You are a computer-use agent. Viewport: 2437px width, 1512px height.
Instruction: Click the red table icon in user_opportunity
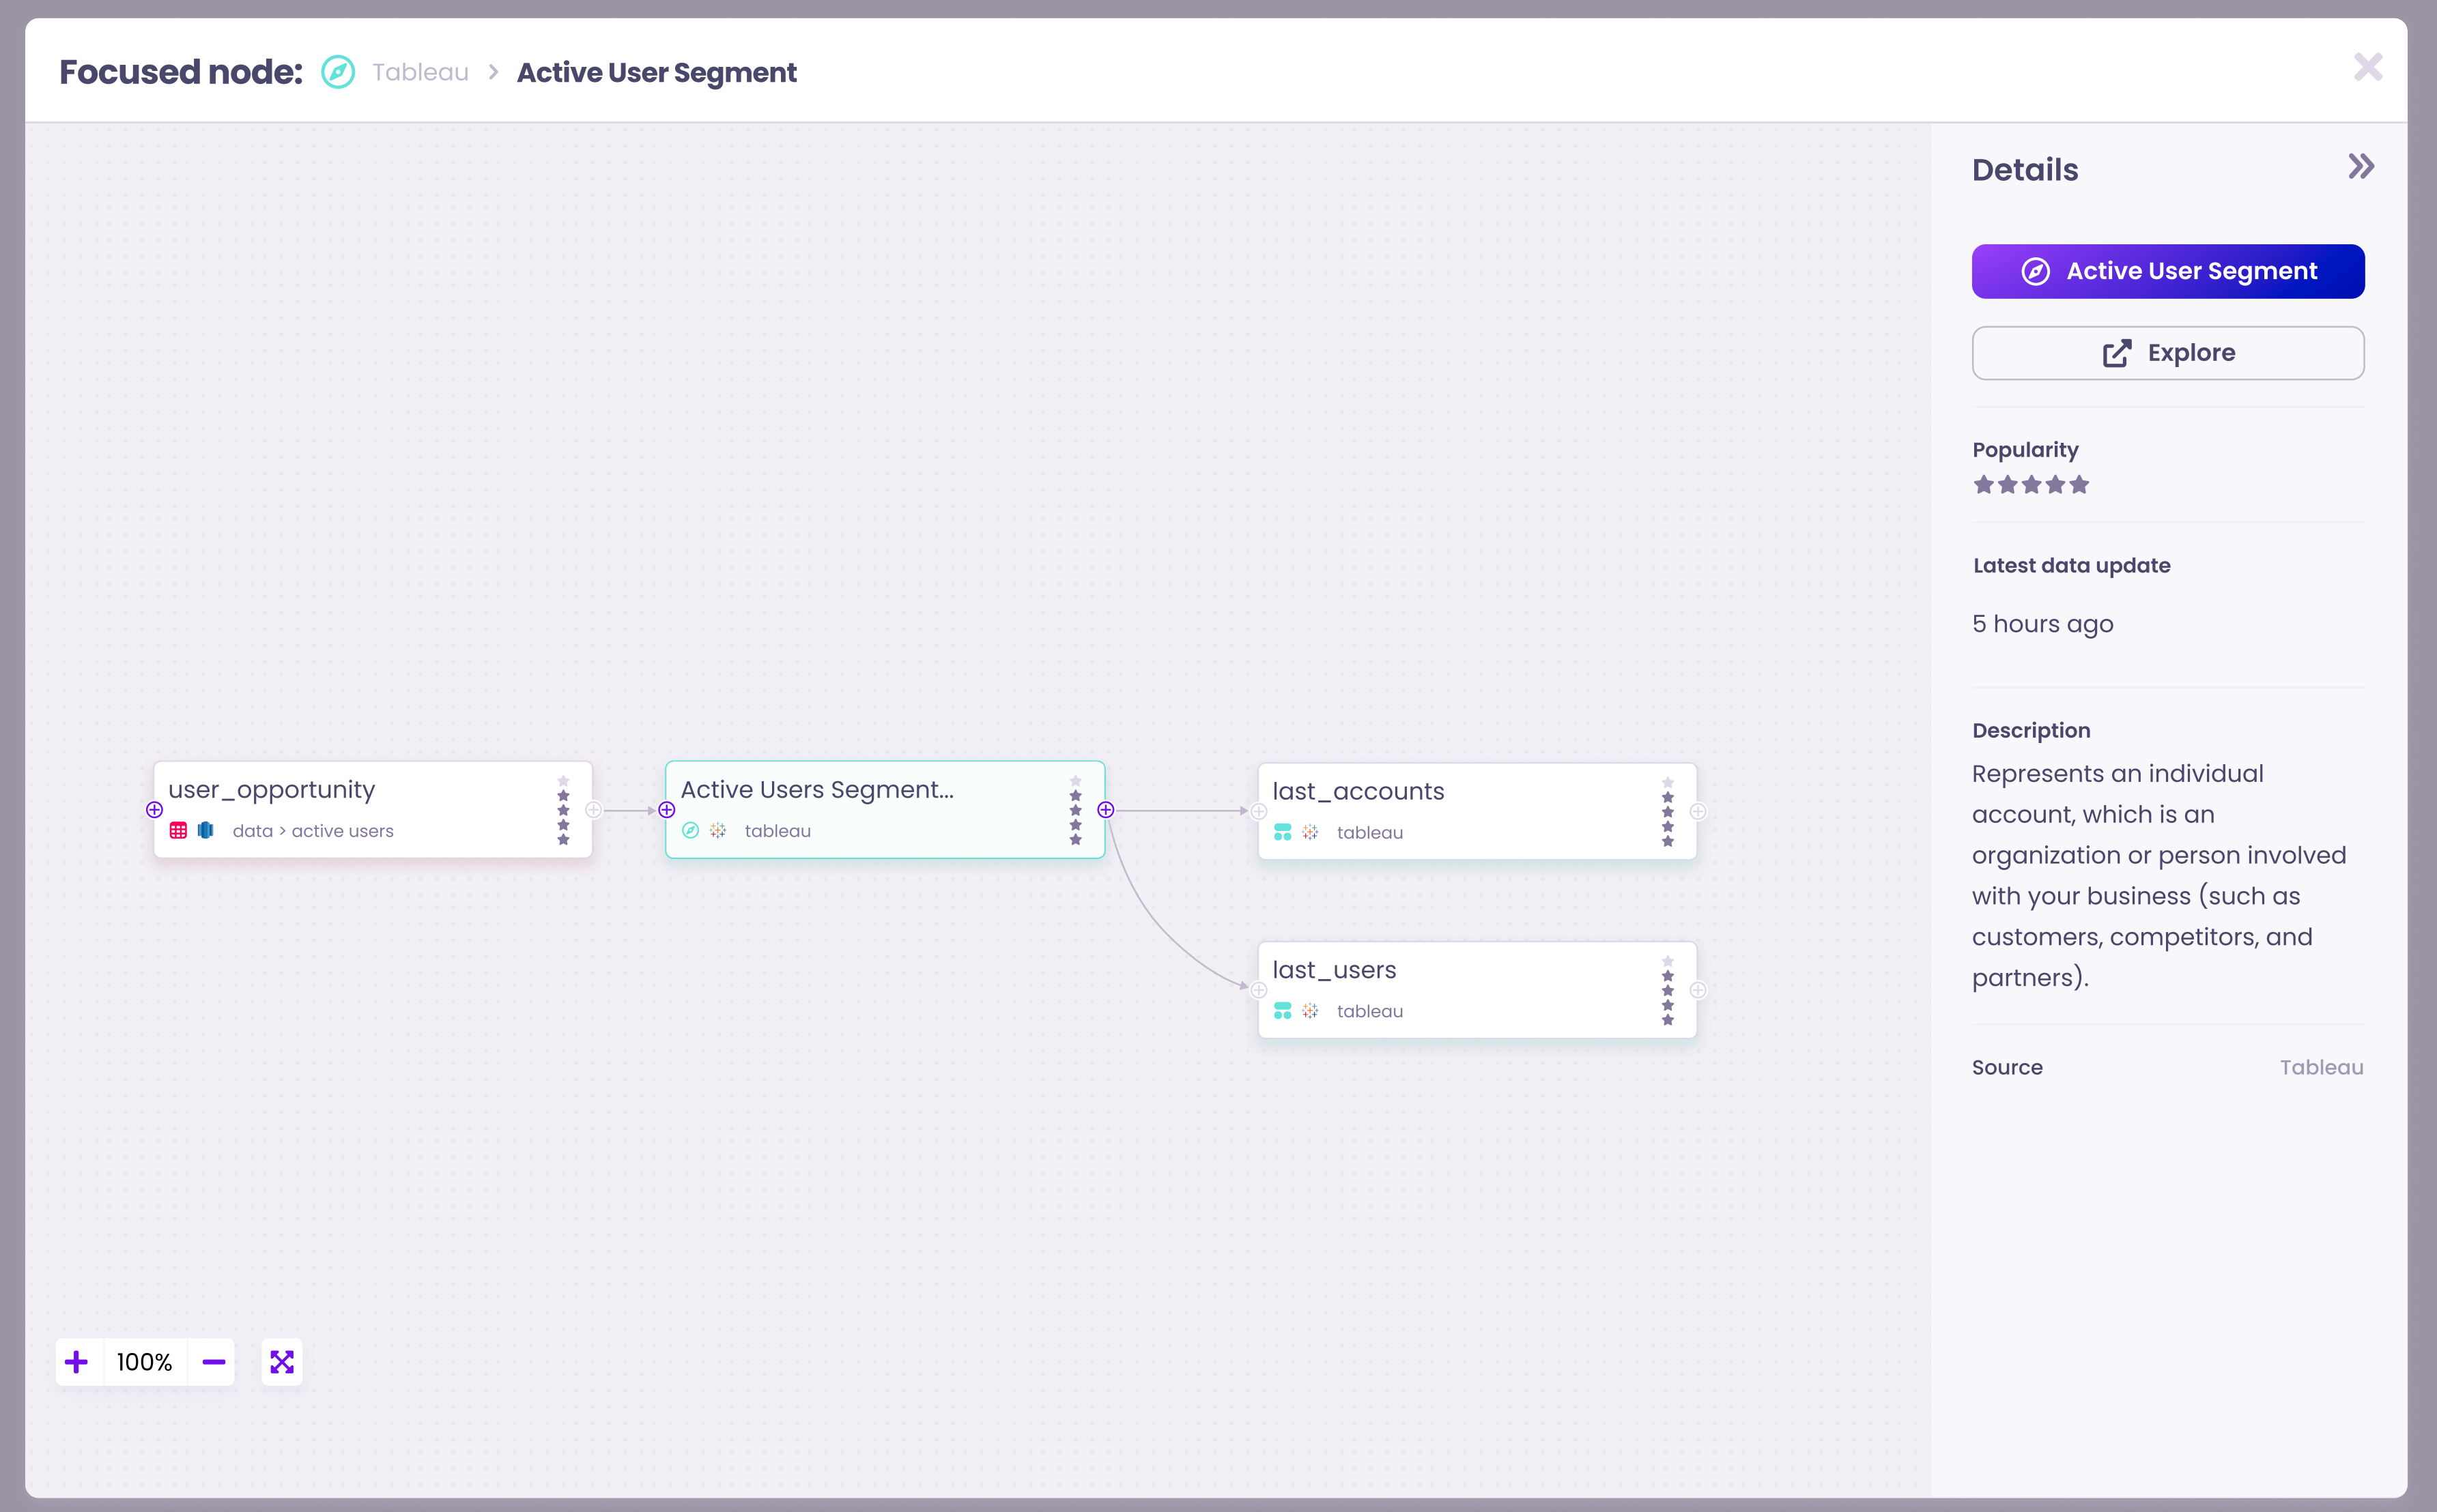point(179,831)
